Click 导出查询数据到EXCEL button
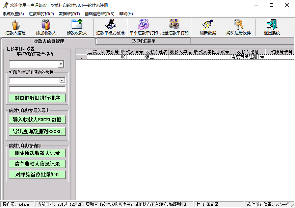The width and height of the screenshot is (295, 208). (37, 131)
